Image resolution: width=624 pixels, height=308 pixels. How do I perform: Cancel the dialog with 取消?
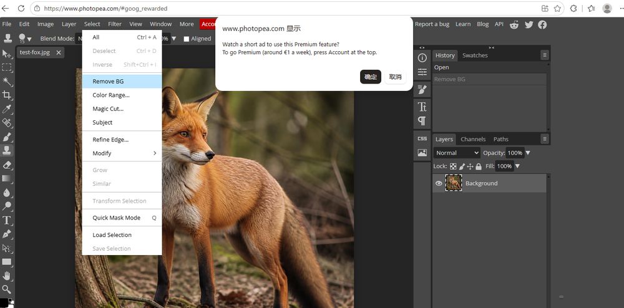click(395, 77)
